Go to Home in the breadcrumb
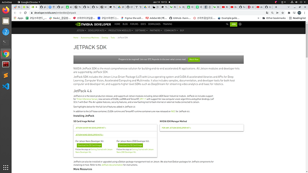Screen dimensions: 308x173 click(76, 37)
